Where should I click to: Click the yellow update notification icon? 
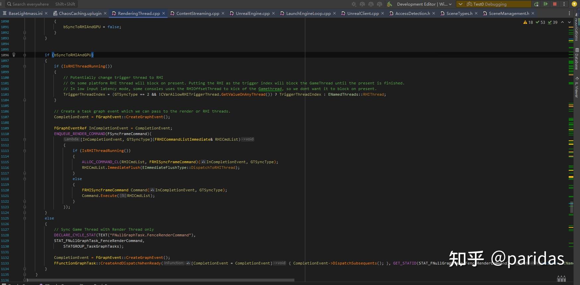click(x=574, y=4)
